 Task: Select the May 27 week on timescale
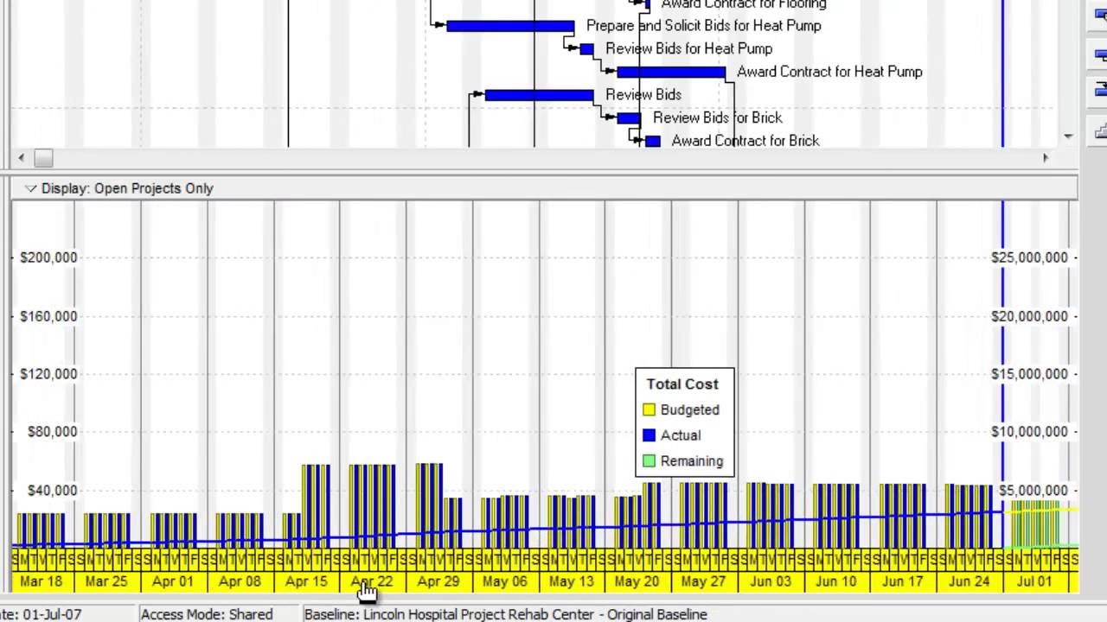click(x=704, y=581)
